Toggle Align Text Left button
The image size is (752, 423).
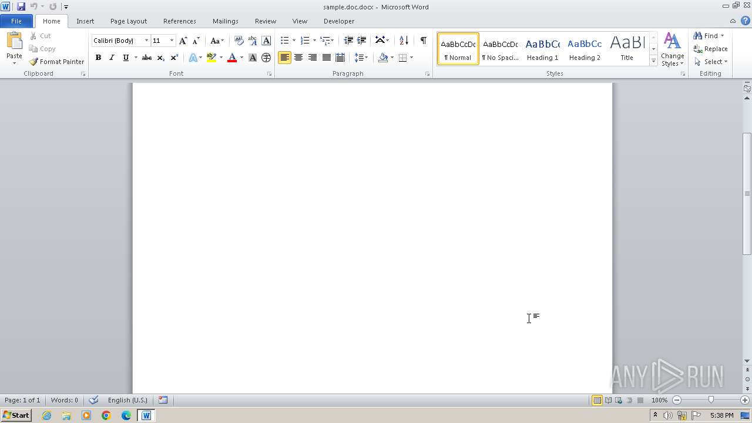pos(284,58)
